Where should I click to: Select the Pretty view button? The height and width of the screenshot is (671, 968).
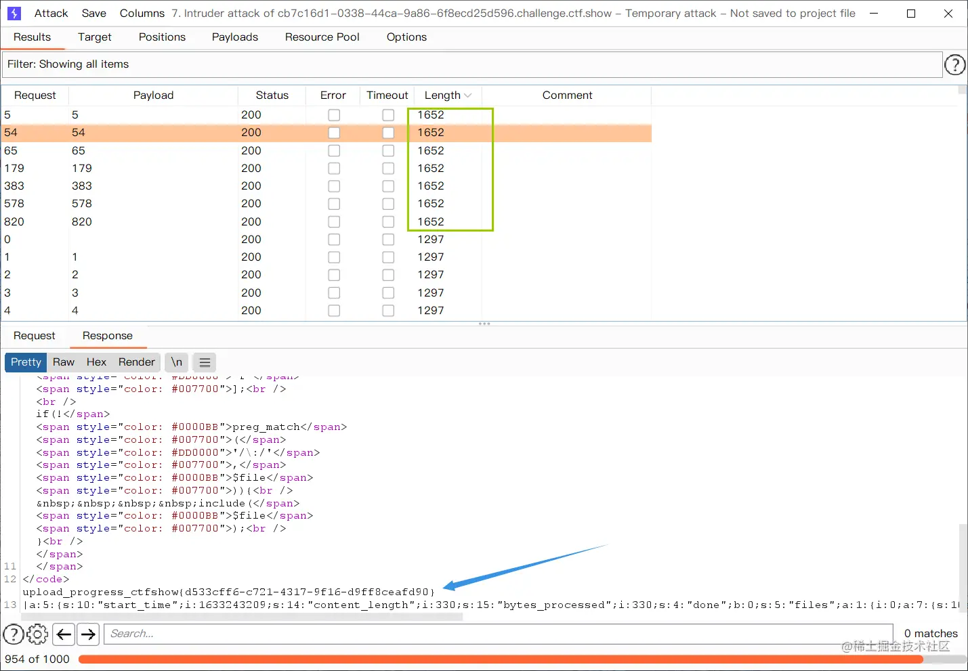26,362
